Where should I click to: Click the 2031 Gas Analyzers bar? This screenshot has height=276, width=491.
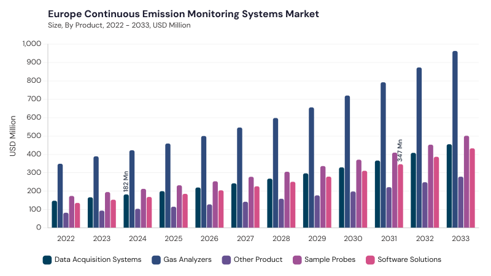click(x=383, y=155)
